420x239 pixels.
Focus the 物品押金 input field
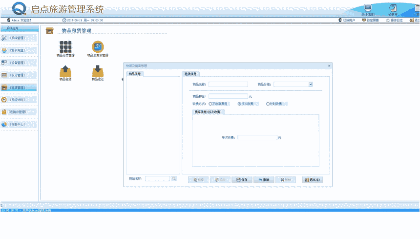pos(228,96)
